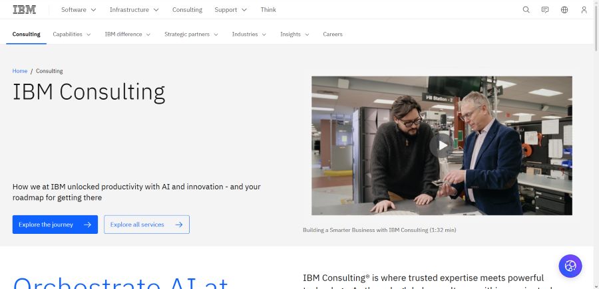The image size is (599, 289).
Task: Expand the Strategic partners dropdown
Action: pyautogui.click(x=191, y=34)
